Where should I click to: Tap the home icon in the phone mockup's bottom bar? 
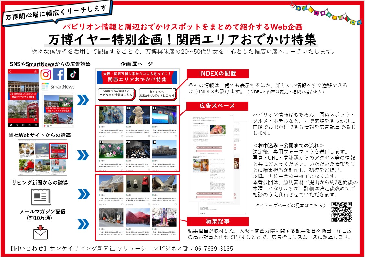tap(11, 125)
